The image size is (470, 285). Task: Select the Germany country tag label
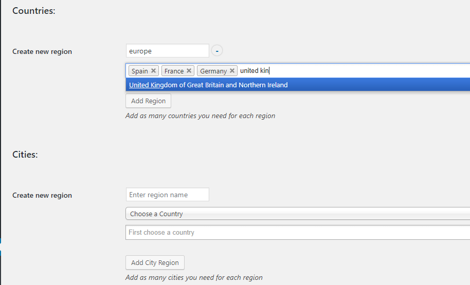click(x=213, y=71)
